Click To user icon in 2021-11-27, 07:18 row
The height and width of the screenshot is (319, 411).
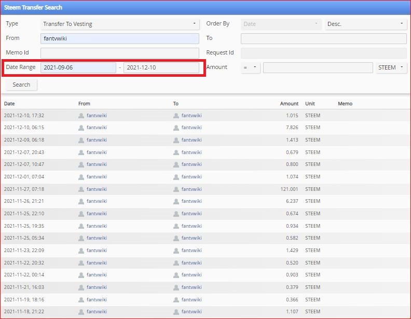pos(176,189)
